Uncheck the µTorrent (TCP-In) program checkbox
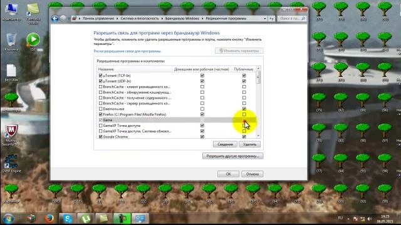The height and width of the screenshot is (225, 401). [x=100, y=76]
